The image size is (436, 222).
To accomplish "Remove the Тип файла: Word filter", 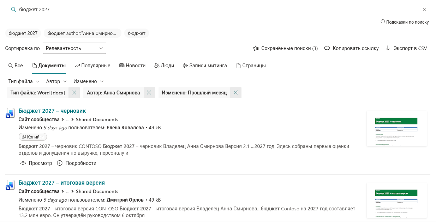I will (74, 93).
